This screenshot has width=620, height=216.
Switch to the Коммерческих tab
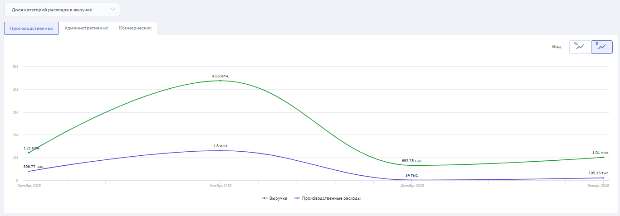click(135, 28)
